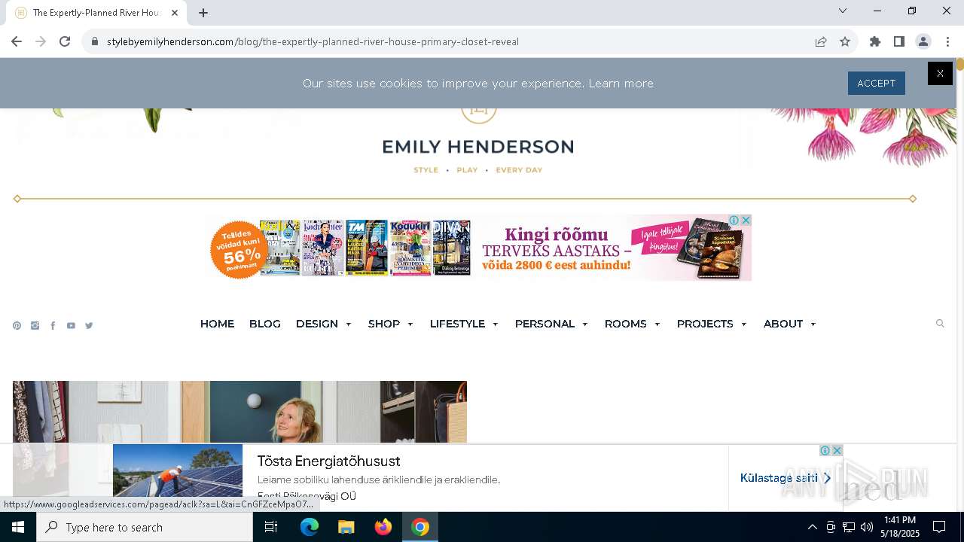Click the Kingi rõõmu magazine banner ad
964x542 pixels.
(x=479, y=248)
